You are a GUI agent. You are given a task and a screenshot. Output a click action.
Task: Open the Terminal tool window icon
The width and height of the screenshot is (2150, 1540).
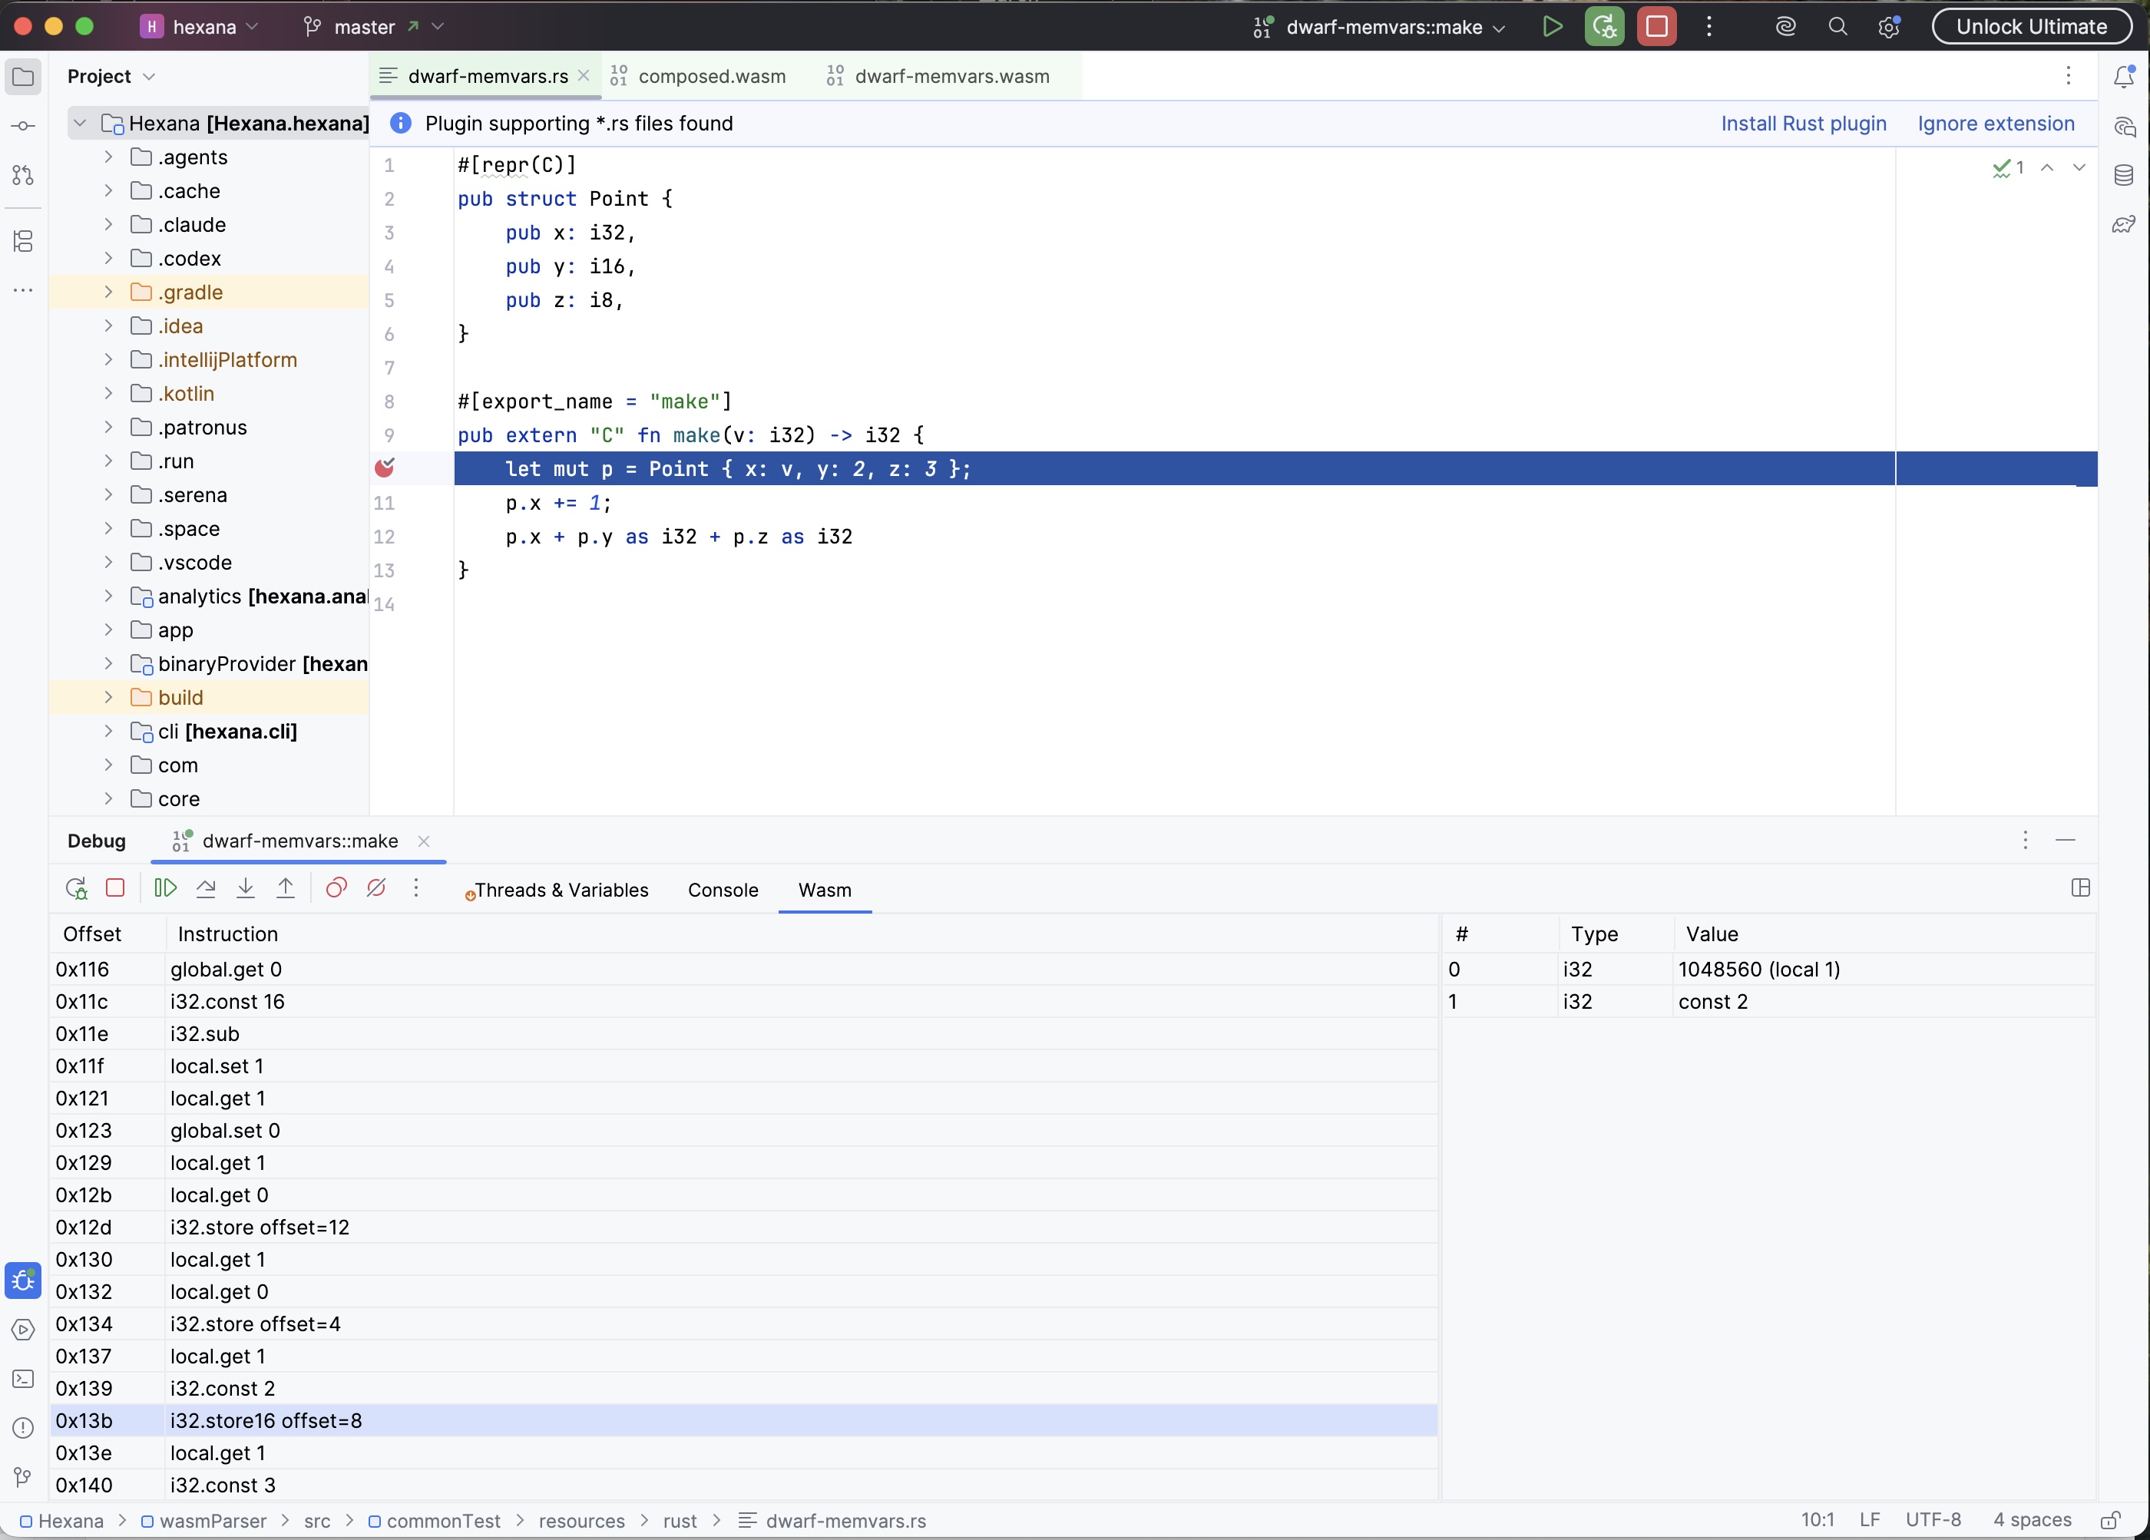24,1380
